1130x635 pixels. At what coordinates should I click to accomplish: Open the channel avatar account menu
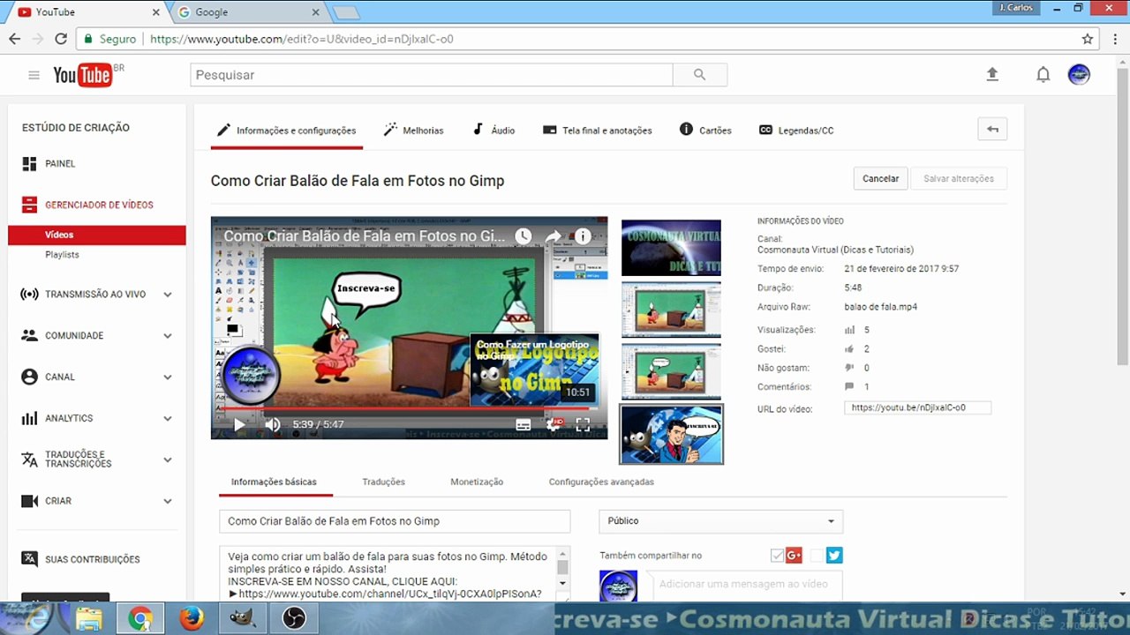(1079, 75)
